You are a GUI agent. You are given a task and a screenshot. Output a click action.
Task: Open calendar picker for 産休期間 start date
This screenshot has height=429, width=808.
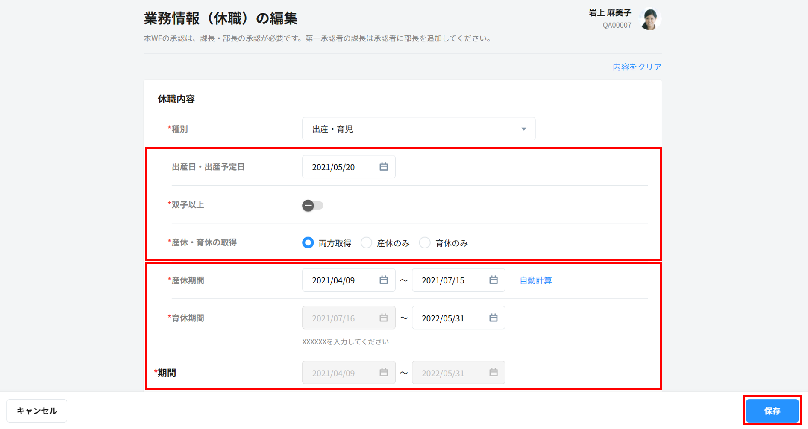point(383,280)
